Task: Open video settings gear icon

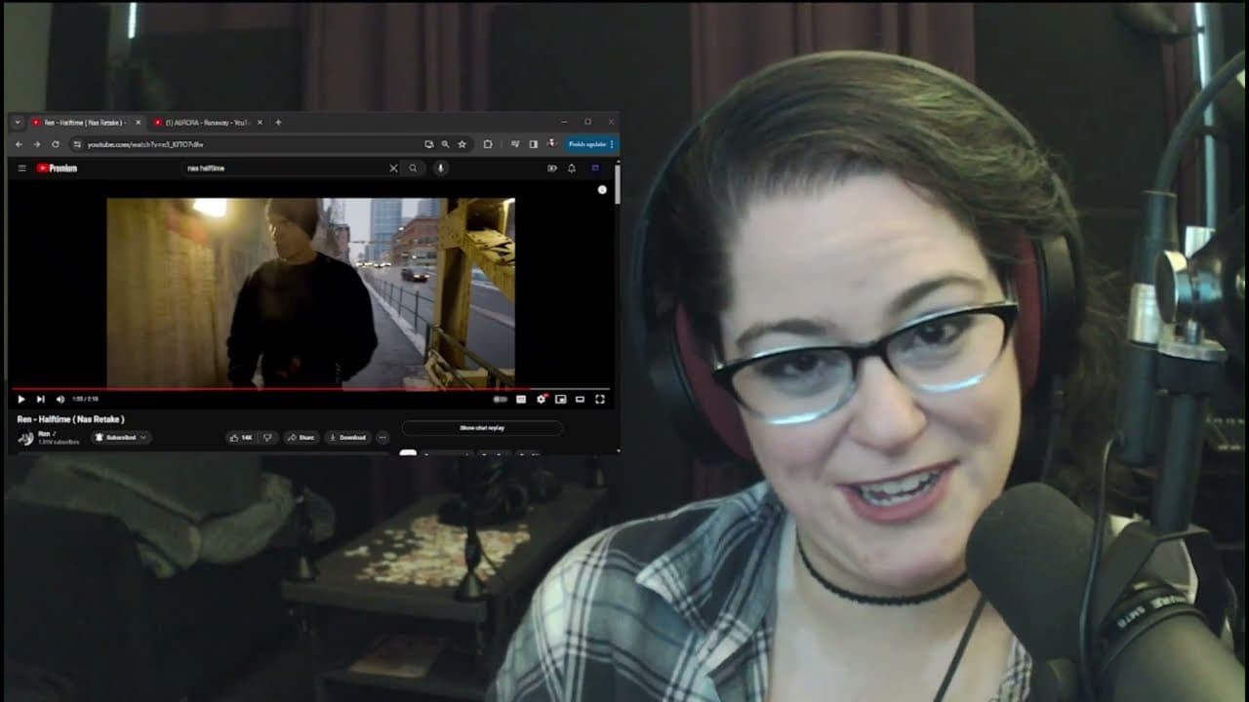Action: (x=541, y=399)
